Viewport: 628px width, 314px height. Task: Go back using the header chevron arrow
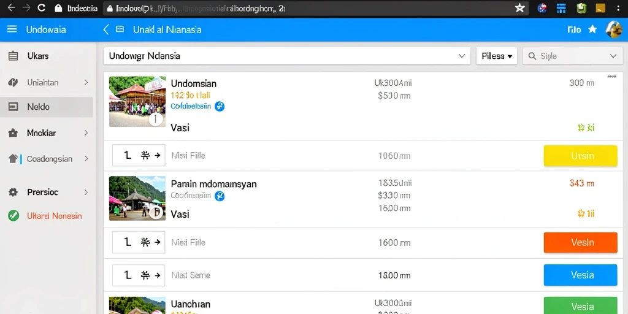pos(105,29)
